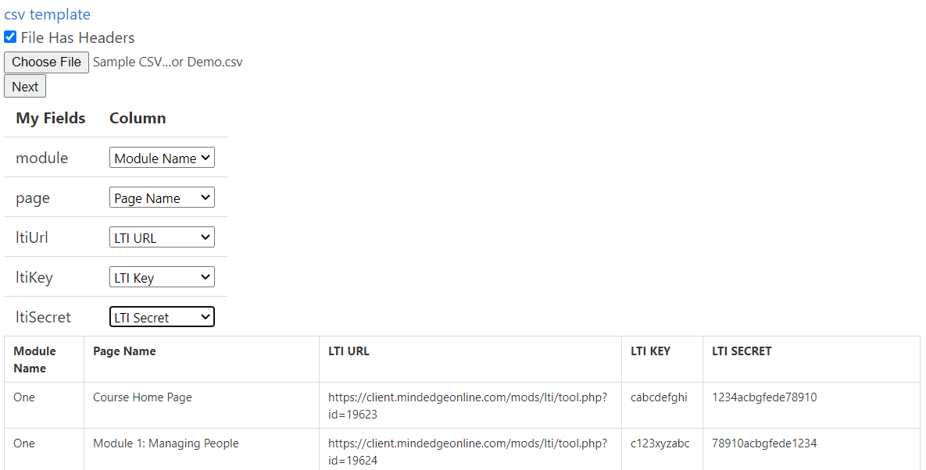Screen dimensions: 926x470
Task: Open the csv template link
Action: 47,14
